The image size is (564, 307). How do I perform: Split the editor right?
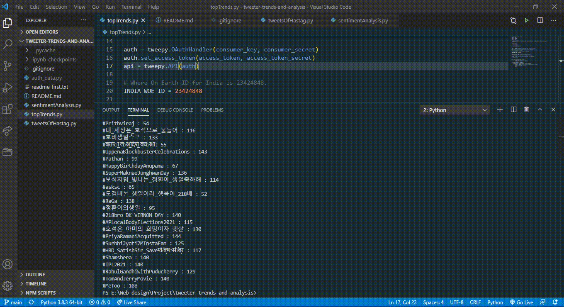(540, 20)
